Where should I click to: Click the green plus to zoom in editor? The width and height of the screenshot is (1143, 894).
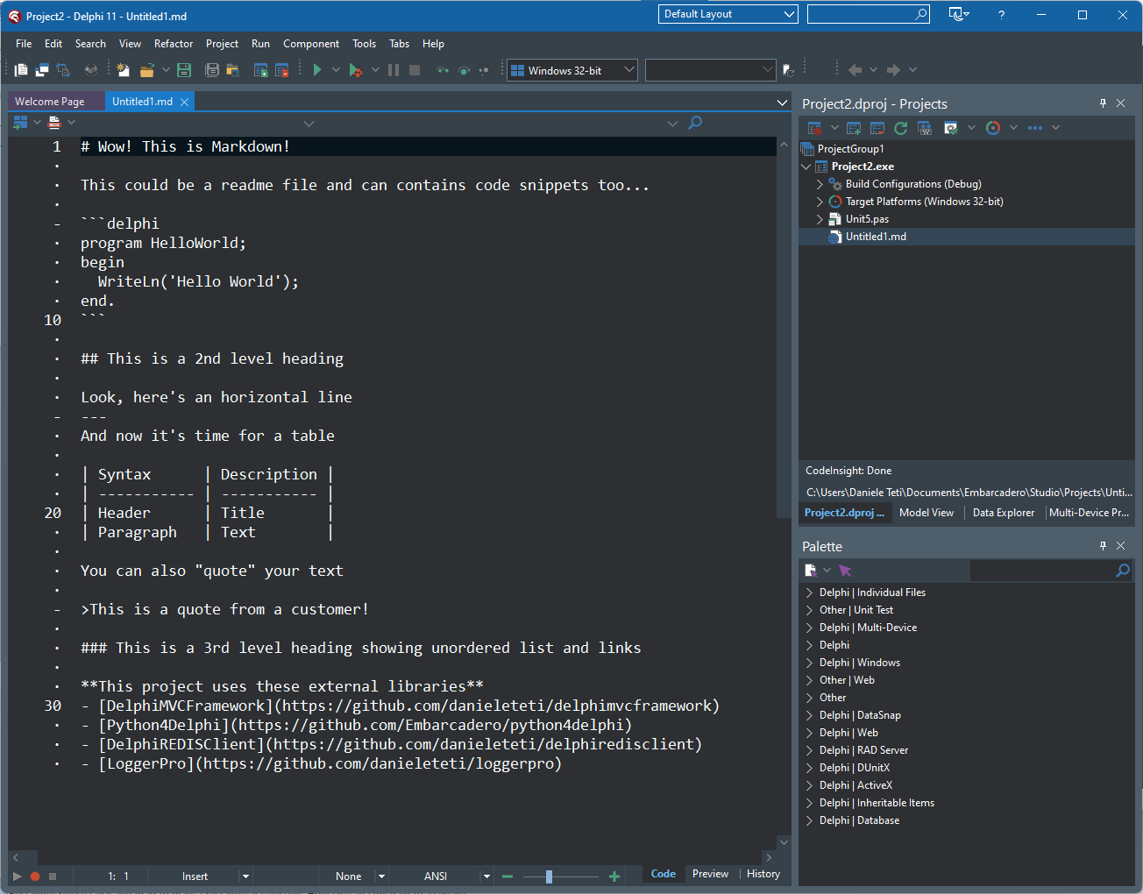tap(614, 876)
